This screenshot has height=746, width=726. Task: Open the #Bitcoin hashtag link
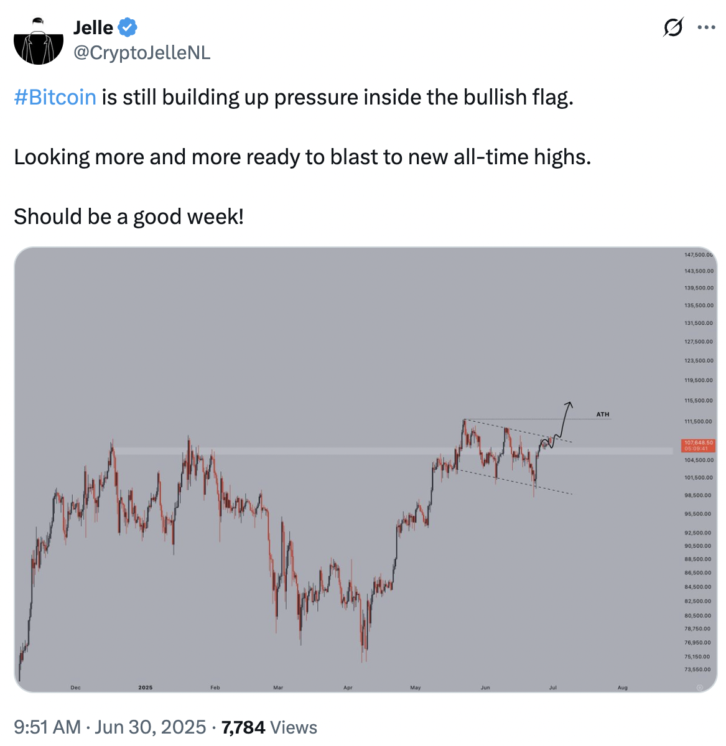(x=55, y=97)
